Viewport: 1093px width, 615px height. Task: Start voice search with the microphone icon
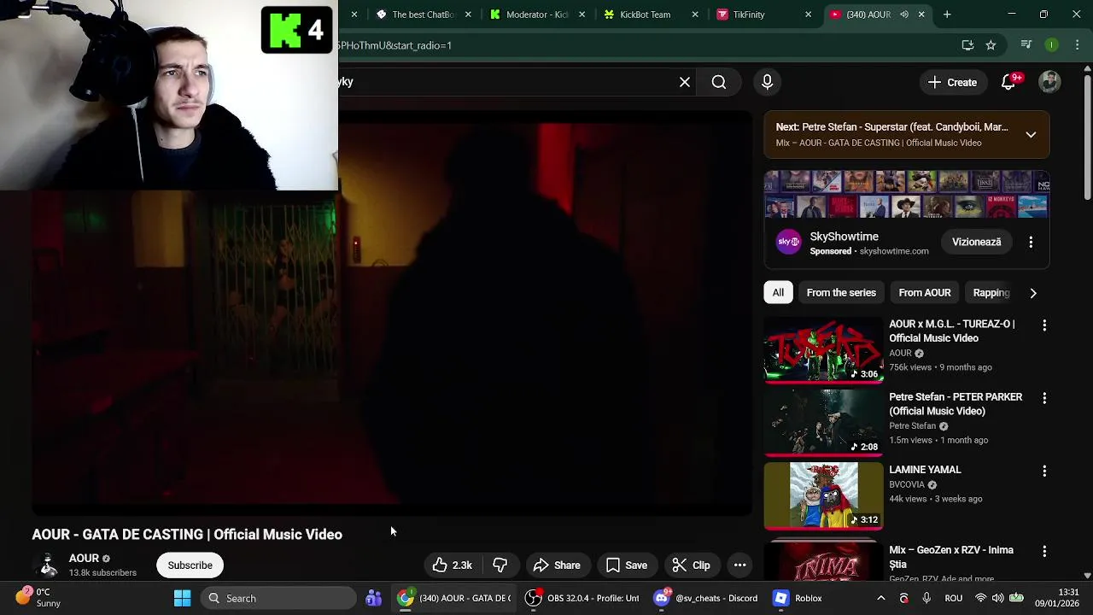point(767,82)
